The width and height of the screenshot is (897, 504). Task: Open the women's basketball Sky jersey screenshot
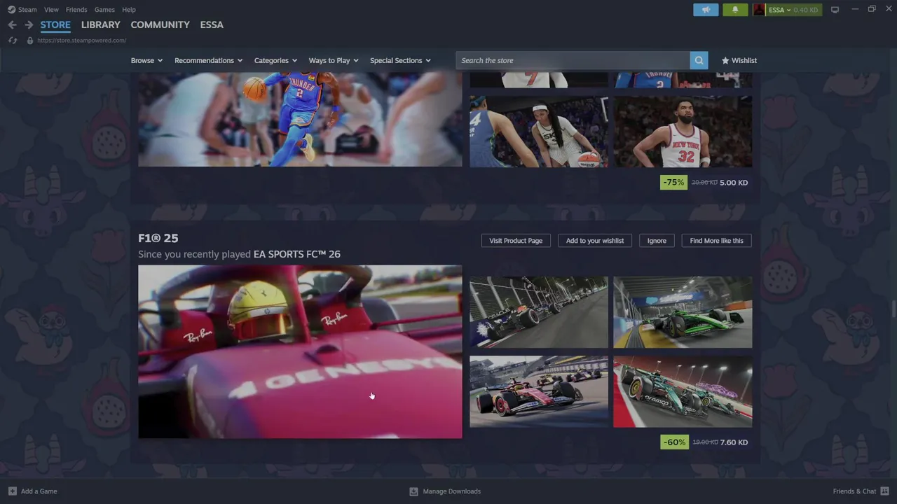coord(539,132)
